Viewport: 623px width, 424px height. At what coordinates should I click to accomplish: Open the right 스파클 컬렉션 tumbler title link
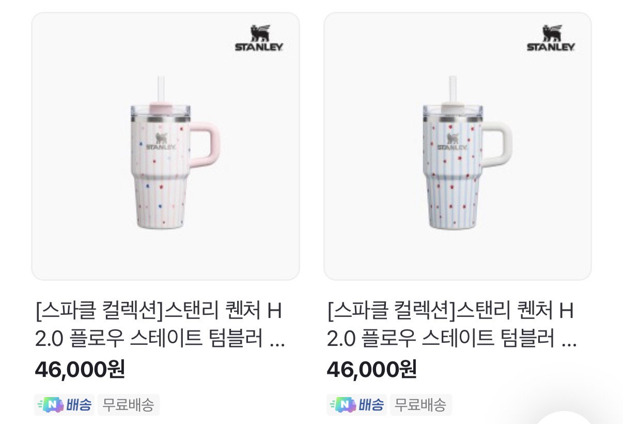452,326
